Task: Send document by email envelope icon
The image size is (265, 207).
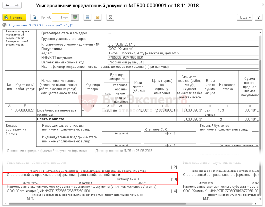Action: coord(97,17)
